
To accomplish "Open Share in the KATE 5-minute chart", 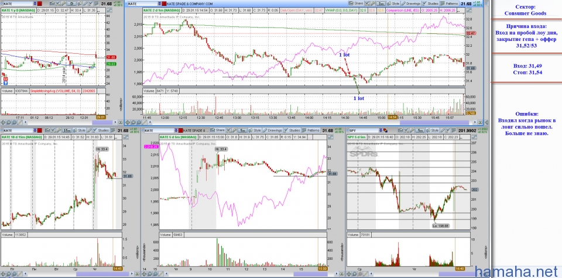I will coord(218,131).
